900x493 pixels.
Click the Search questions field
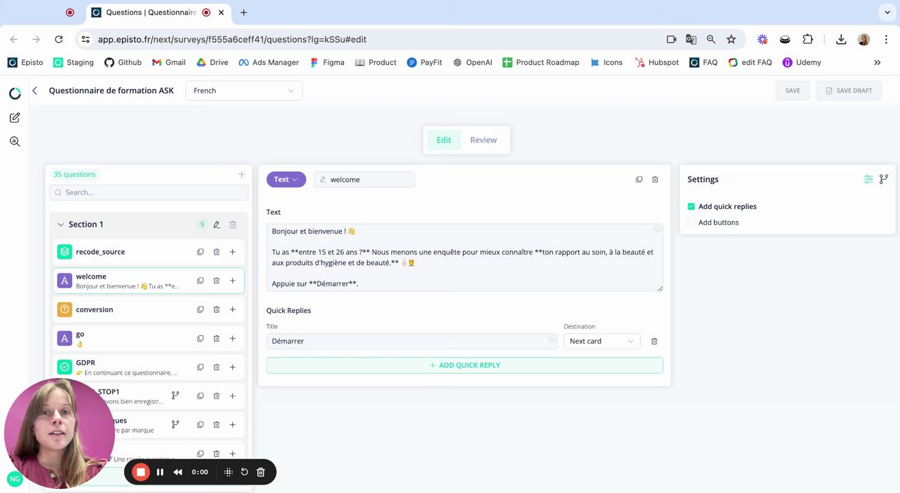tap(149, 192)
